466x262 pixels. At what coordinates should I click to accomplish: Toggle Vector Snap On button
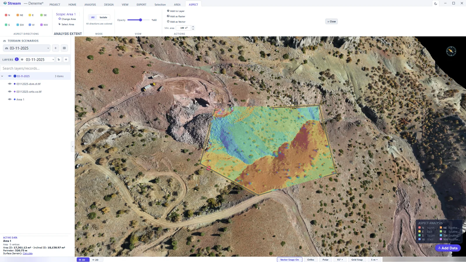(290, 260)
